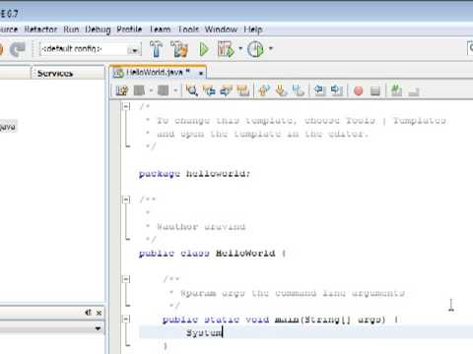Screen dimensions: 473x354
Task: Run the project with green play icon
Action: click(204, 49)
